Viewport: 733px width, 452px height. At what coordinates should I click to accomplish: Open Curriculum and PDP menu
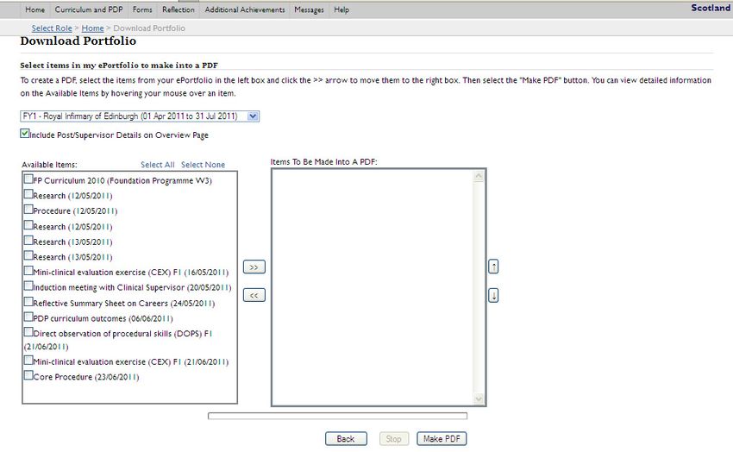89,9
